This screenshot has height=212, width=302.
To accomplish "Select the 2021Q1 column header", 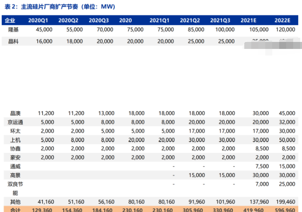I will tap(160, 21).
